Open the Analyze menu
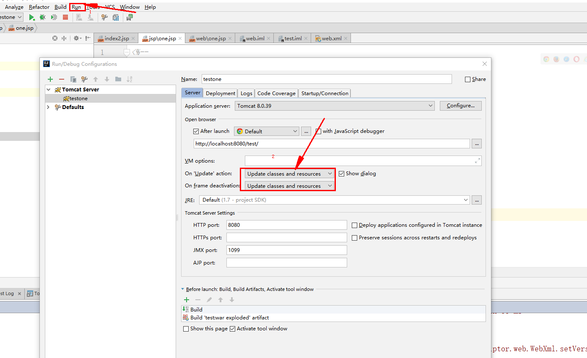This screenshot has width=587, height=358. (x=14, y=7)
